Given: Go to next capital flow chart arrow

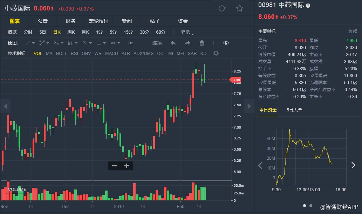Looking at the screenshot, I should (x=353, y=165).
